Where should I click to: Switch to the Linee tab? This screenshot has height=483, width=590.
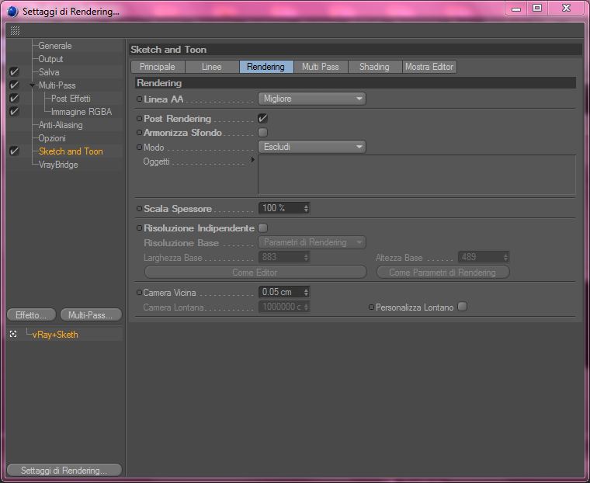(x=212, y=67)
